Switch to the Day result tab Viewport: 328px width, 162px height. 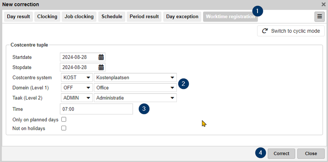(x=18, y=17)
